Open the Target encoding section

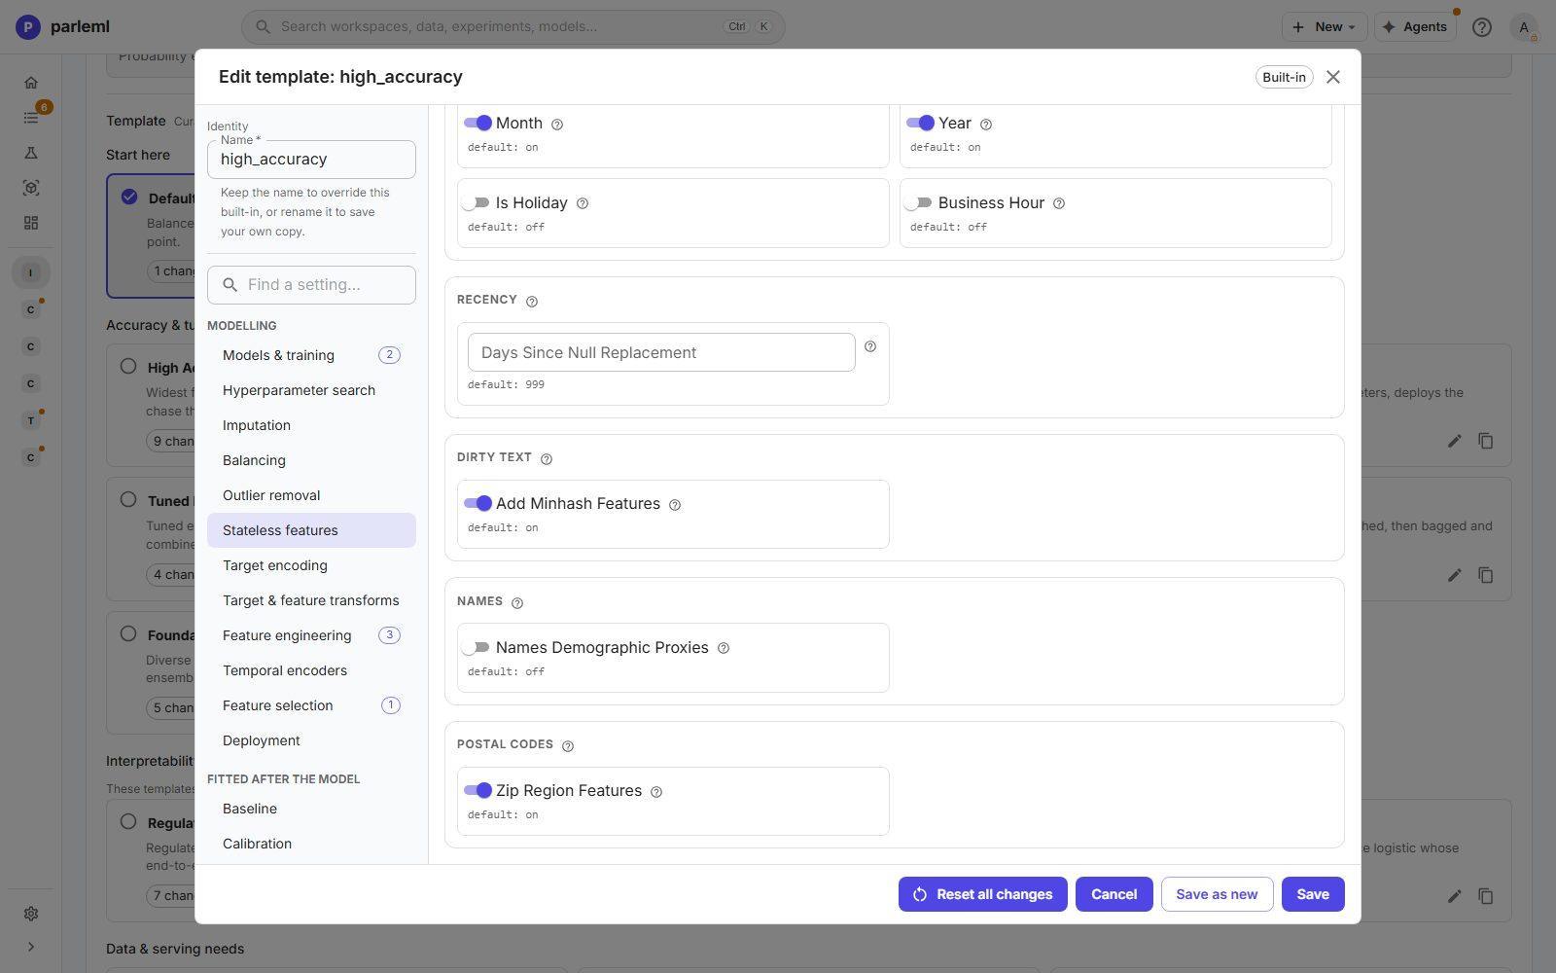311,565
